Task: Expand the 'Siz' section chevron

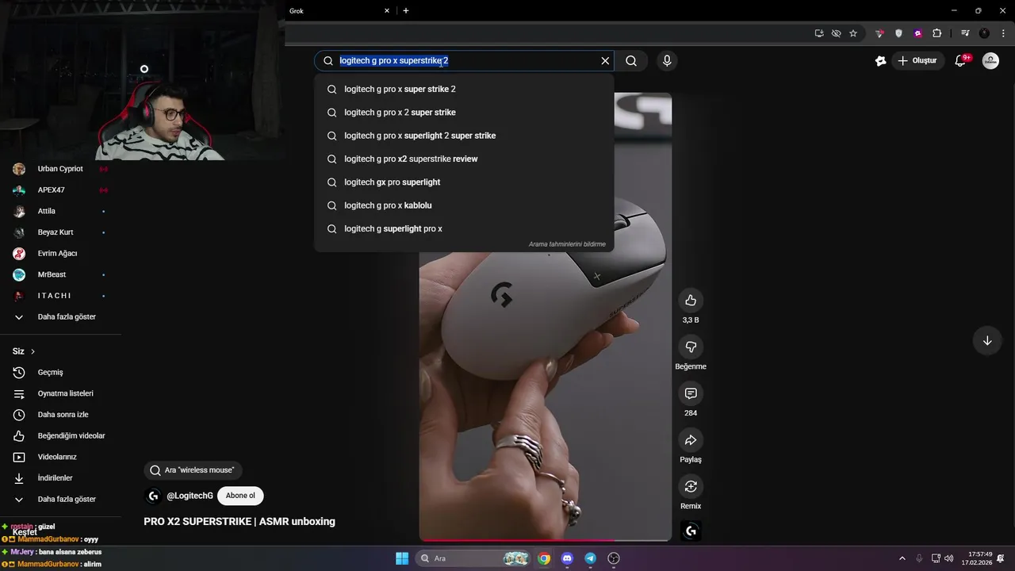Action: pyautogui.click(x=33, y=351)
